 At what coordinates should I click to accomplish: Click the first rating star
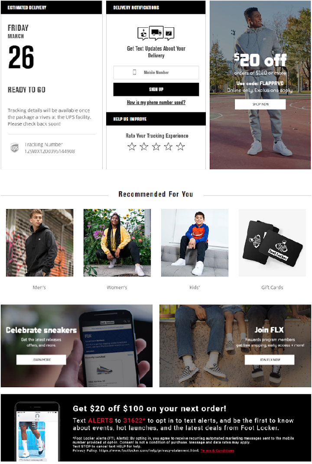(132, 147)
